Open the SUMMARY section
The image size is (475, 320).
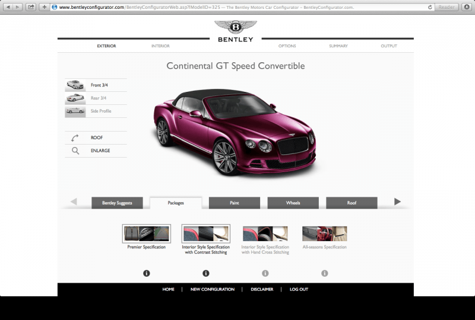(338, 46)
